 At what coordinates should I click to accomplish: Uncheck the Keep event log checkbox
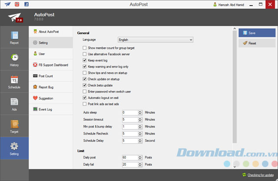[85, 60]
